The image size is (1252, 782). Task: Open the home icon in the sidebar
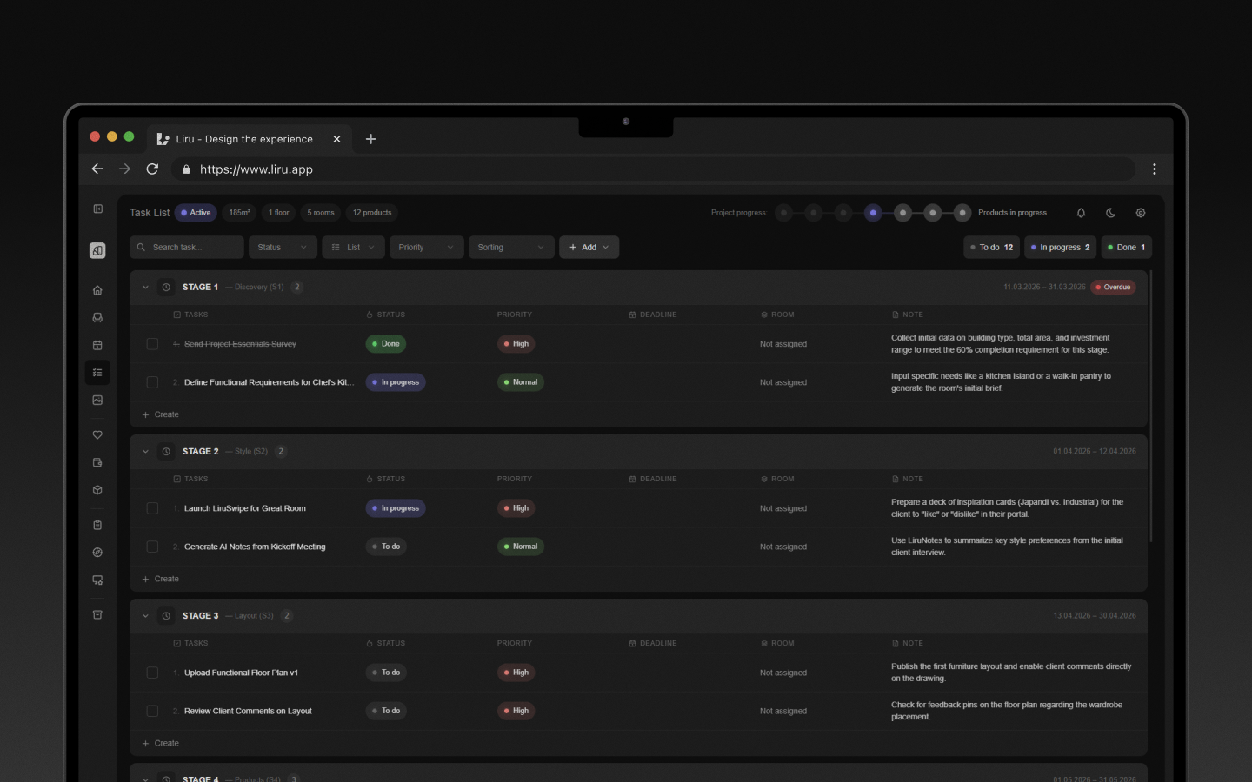click(97, 289)
